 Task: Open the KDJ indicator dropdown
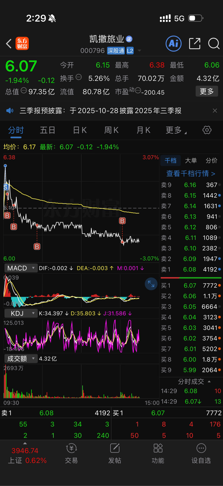point(21,313)
